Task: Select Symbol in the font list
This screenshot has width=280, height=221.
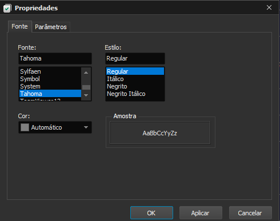Action: click(50, 79)
